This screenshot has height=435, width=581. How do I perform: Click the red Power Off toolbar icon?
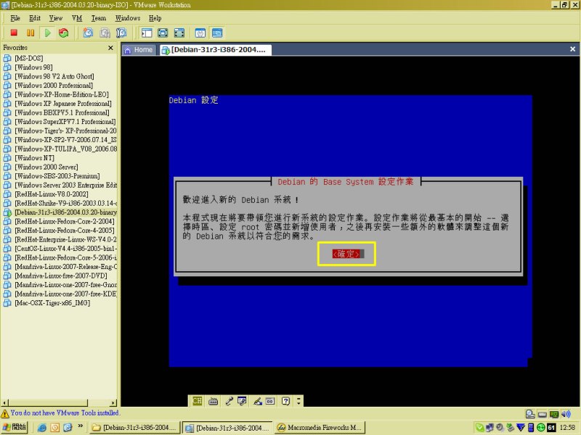click(x=14, y=33)
